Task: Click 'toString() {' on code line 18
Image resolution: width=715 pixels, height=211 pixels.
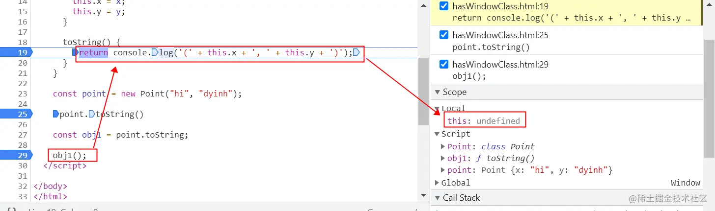Action: 92,43
